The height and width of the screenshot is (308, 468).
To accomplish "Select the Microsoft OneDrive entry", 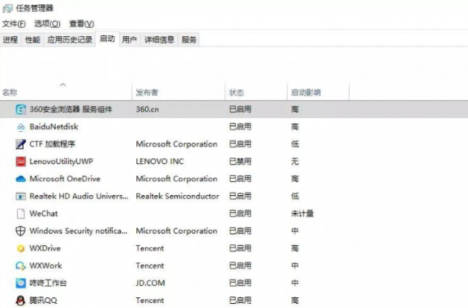I will [x=65, y=178].
